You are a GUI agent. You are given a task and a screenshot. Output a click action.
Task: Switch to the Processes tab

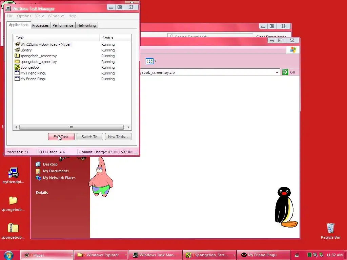40,25
